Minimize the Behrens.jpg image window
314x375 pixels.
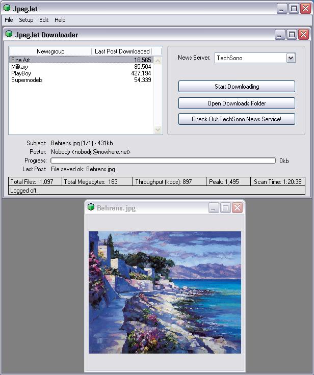(x=214, y=207)
